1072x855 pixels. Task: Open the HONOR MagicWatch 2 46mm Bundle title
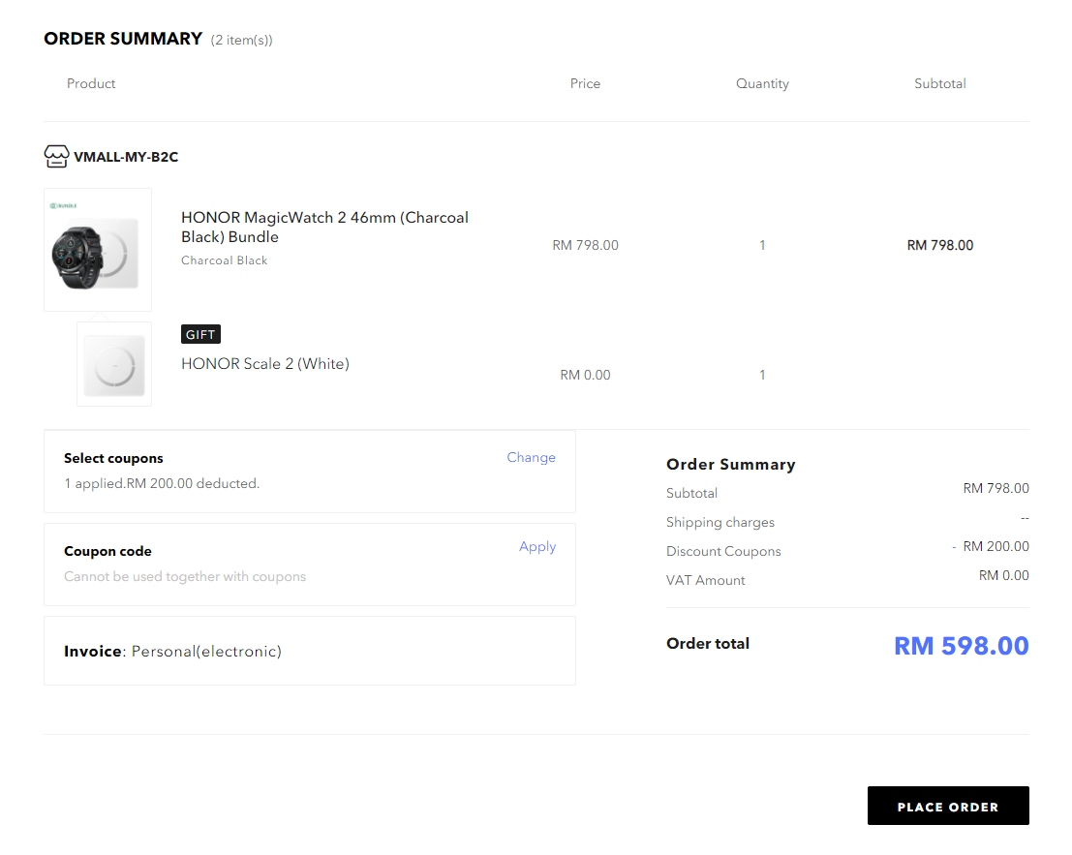324,227
